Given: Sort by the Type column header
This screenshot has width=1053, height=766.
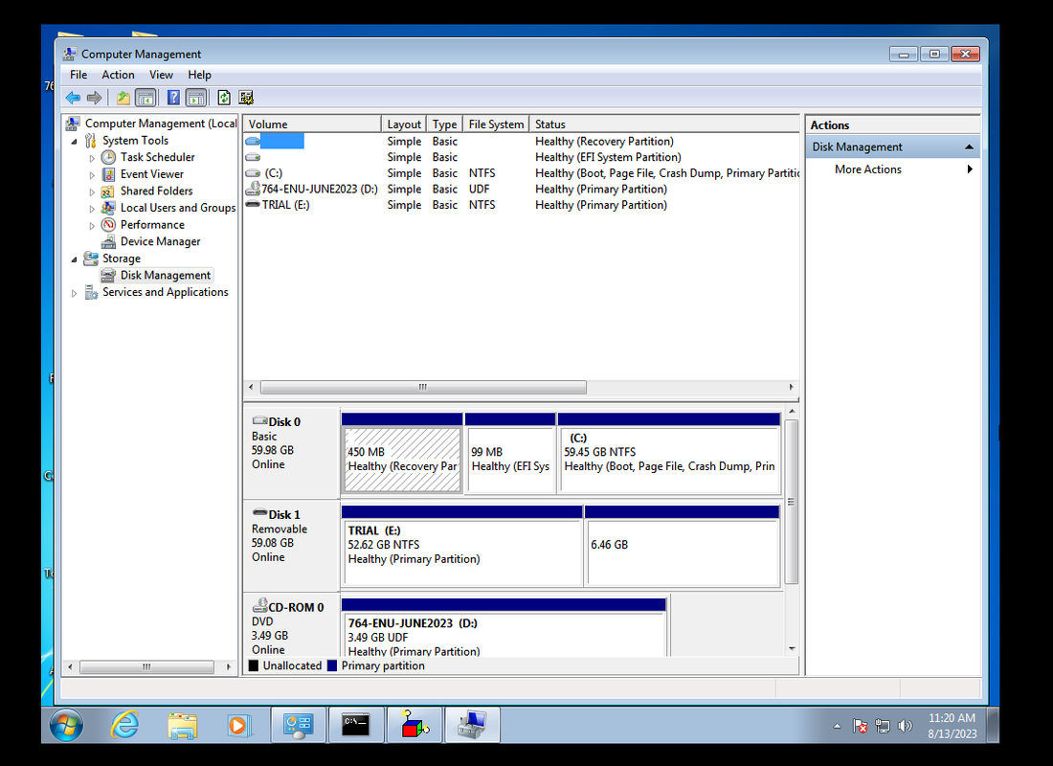Looking at the screenshot, I should click(x=444, y=124).
